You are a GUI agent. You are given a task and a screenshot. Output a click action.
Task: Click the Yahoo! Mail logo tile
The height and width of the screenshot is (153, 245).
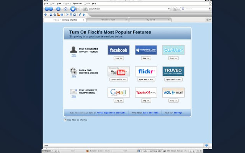tap(146, 93)
